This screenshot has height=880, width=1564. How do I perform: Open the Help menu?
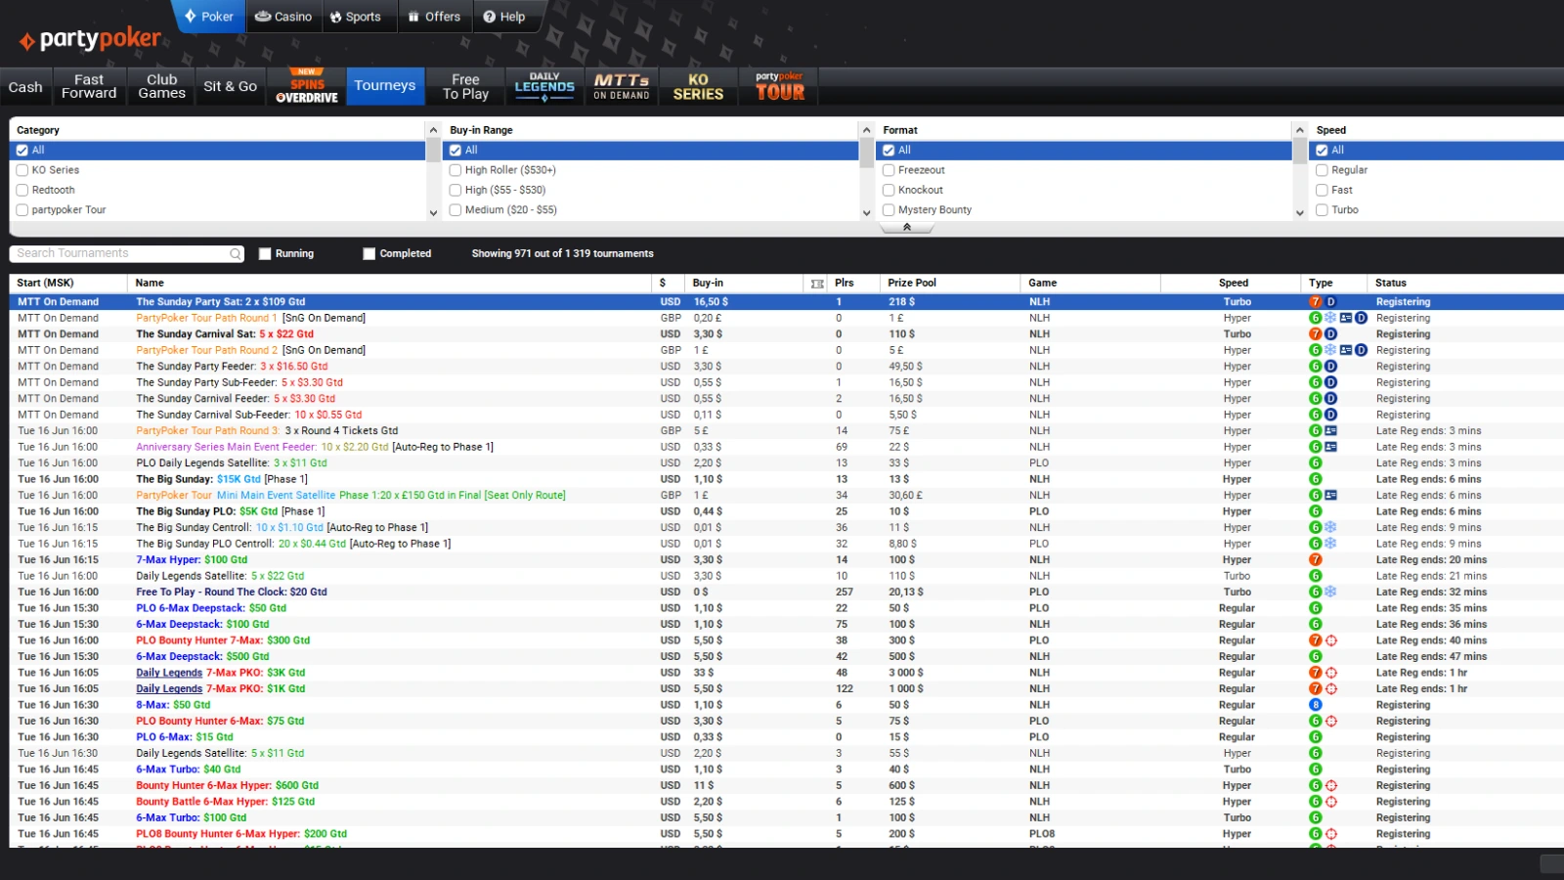coord(504,17)
